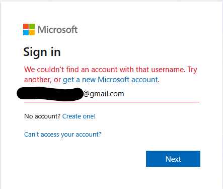The width and height of the screenshot is (223, 189).
Task: Click the blue Next button
Action: tap(173, 159)
